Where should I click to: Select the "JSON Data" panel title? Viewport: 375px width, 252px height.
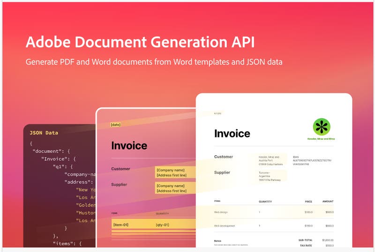tap(44, 133)
